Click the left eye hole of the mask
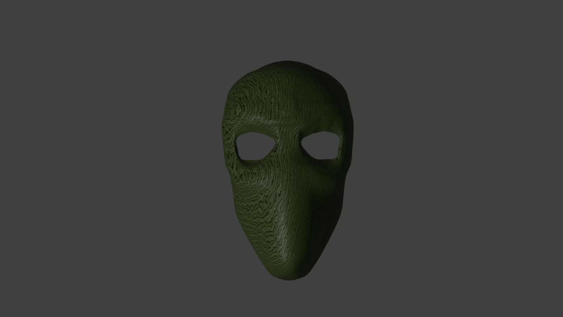The height and width of the screenshot is (317, 563). click(x=256, y=146)
